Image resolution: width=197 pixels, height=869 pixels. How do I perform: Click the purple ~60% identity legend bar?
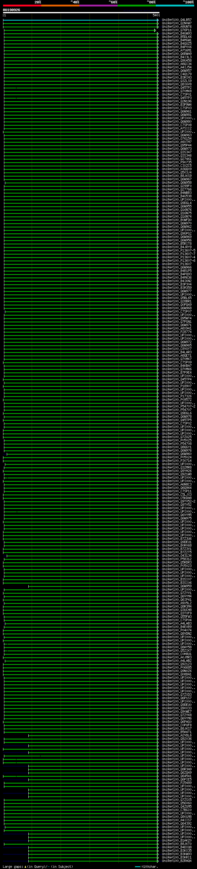tap(99, 6)
